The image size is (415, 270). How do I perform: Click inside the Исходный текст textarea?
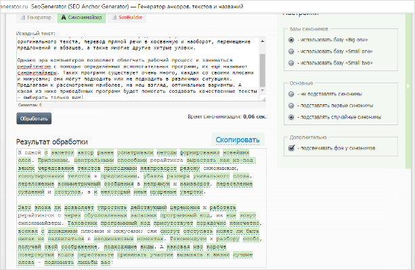(137, 69)
